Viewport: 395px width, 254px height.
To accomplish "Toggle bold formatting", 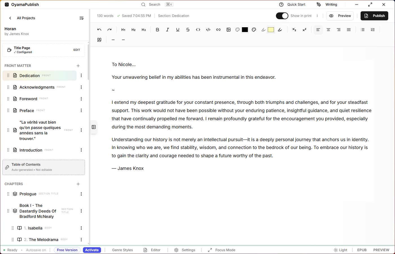I will click(157, 29).
